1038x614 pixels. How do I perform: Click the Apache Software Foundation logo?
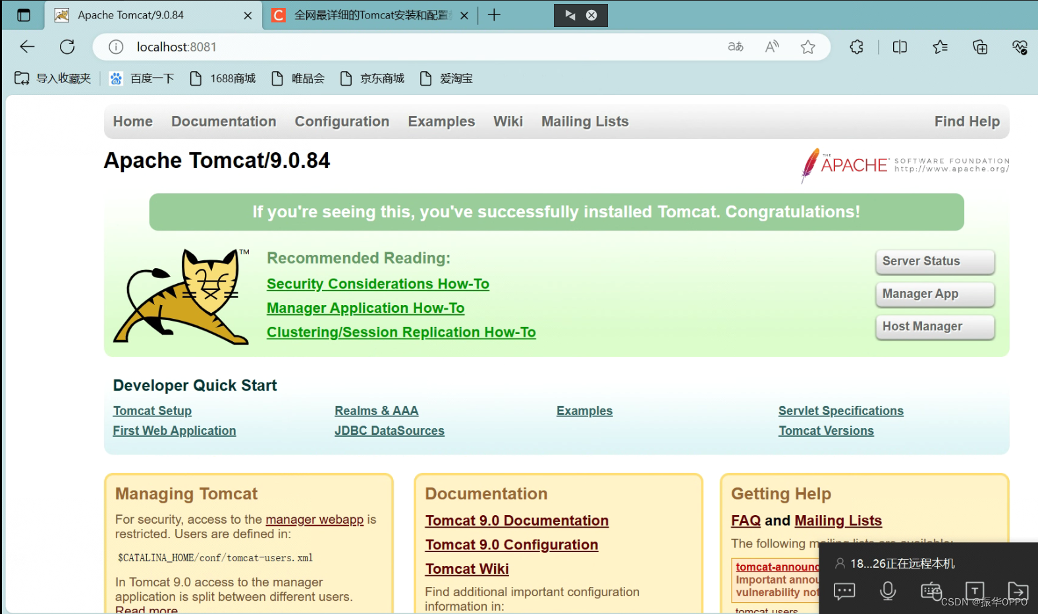[x=904, y=165]
